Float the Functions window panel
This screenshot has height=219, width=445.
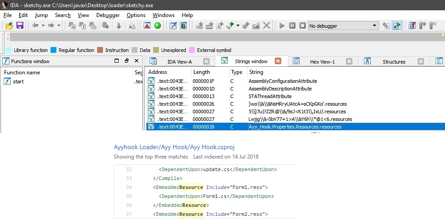[127, 61]
